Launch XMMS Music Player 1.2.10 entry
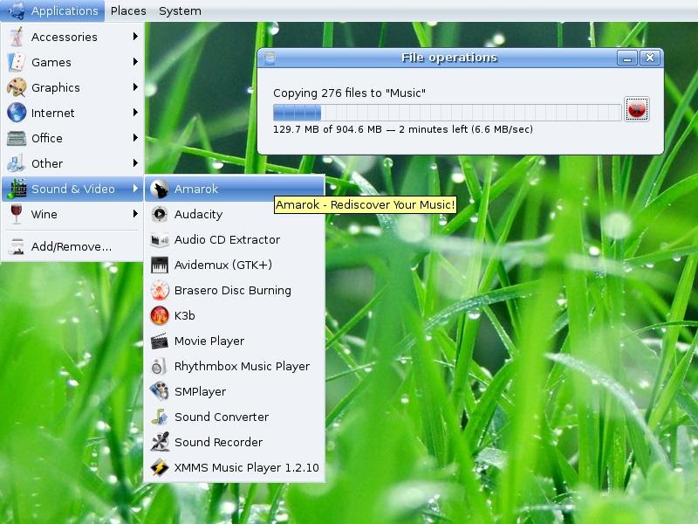Image resolution: width=698 pixels, height=524 pixels. click(235, 467)
